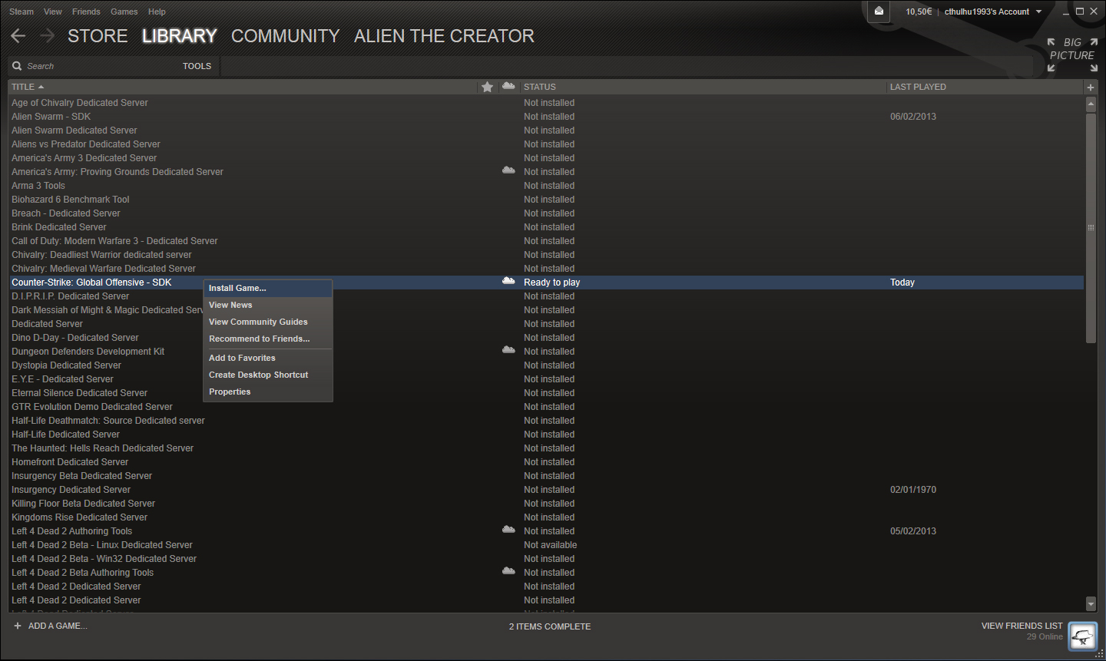Select View Community Guides in context menu

pyautogui.click(x=268, y=322)
